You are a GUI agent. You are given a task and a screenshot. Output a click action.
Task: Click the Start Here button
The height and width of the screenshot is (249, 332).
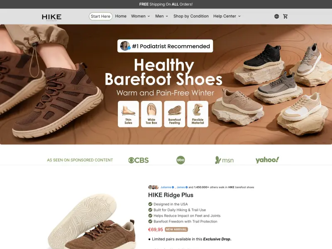point(100,16)
